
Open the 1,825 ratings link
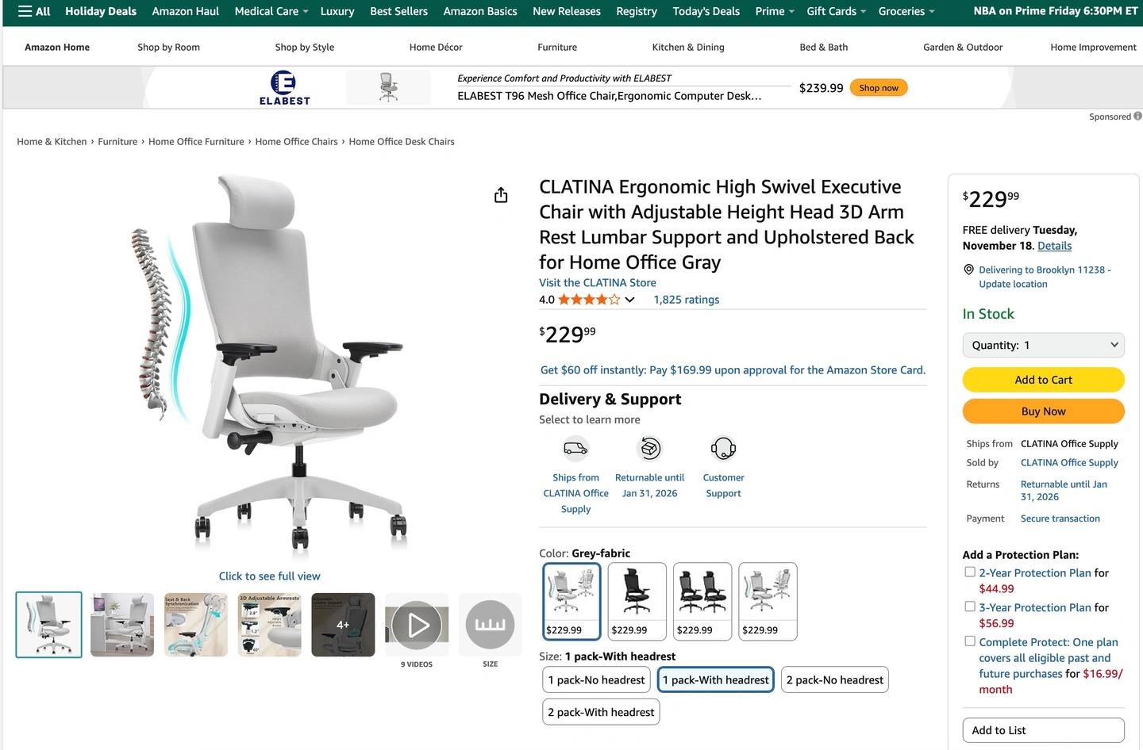(687, 300)
